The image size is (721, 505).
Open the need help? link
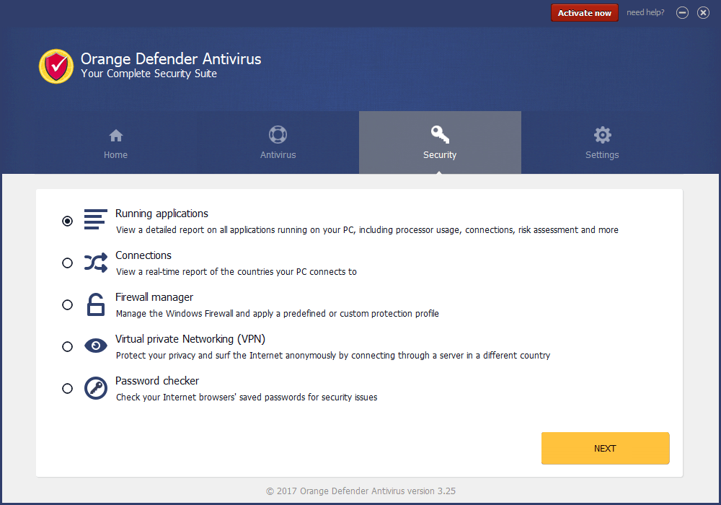(645, 13)
